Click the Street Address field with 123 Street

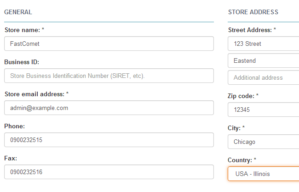(263, 44)
